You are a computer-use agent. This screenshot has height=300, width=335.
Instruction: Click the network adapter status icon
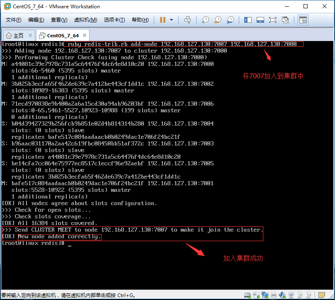[x=265, y=295]
